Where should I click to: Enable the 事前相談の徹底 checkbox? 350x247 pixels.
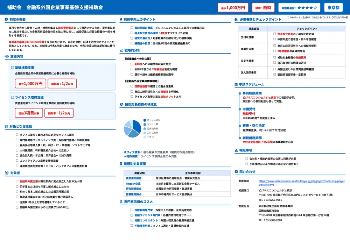click(x=131, y=28)
